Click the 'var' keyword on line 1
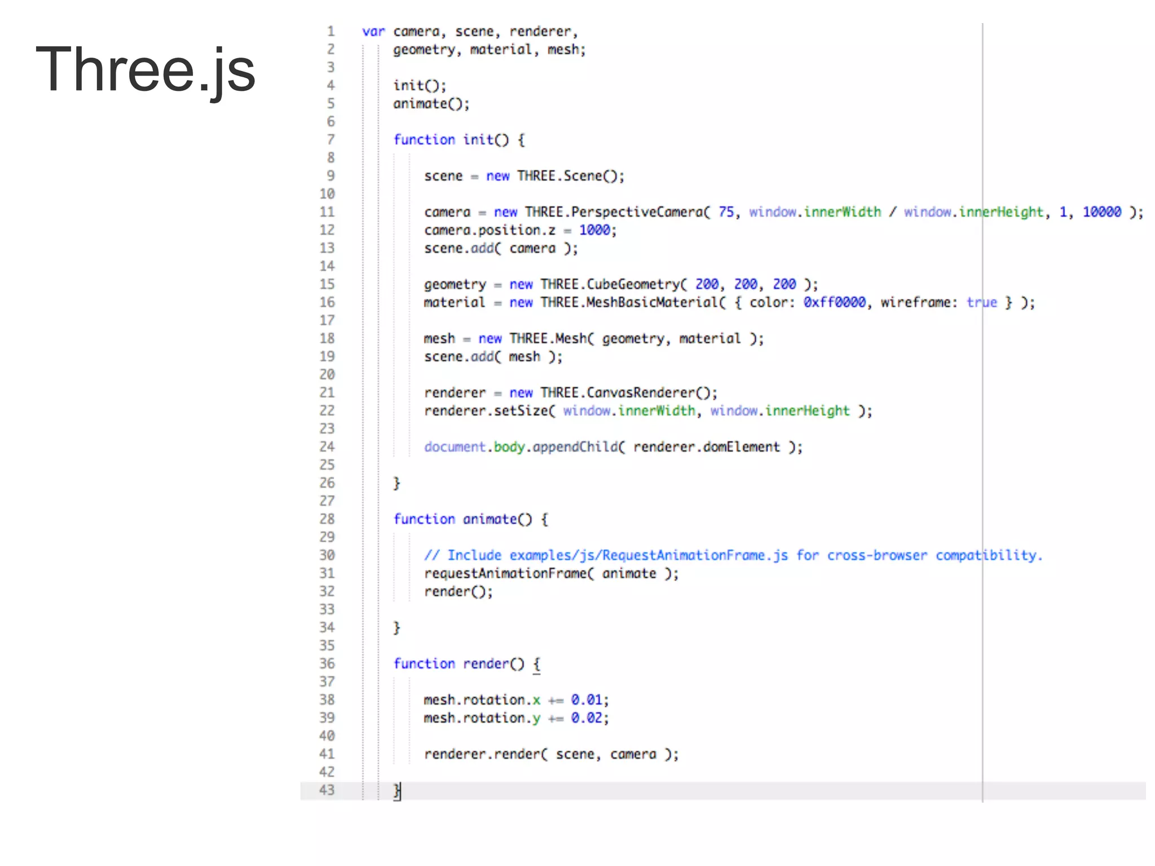 pos(373,32)
